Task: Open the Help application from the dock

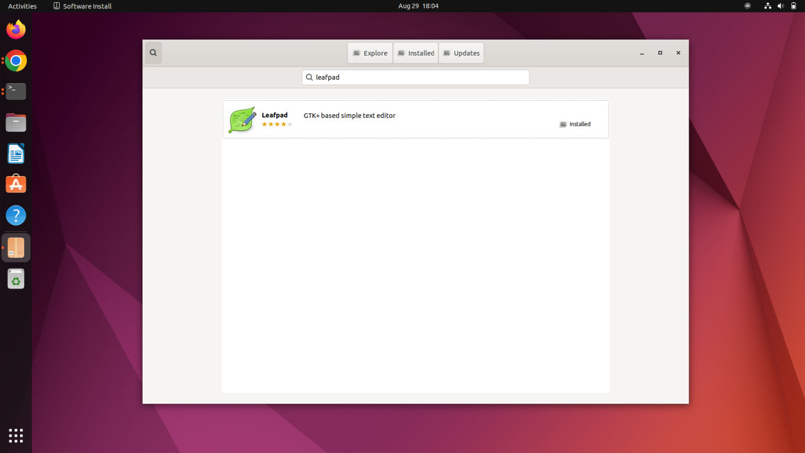Action: click(16, 215)
